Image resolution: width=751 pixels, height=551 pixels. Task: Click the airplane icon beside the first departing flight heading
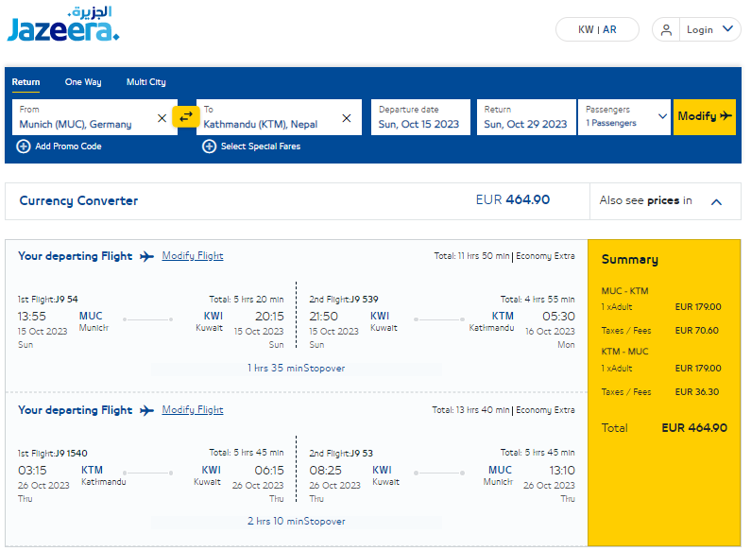pos(146,256)
